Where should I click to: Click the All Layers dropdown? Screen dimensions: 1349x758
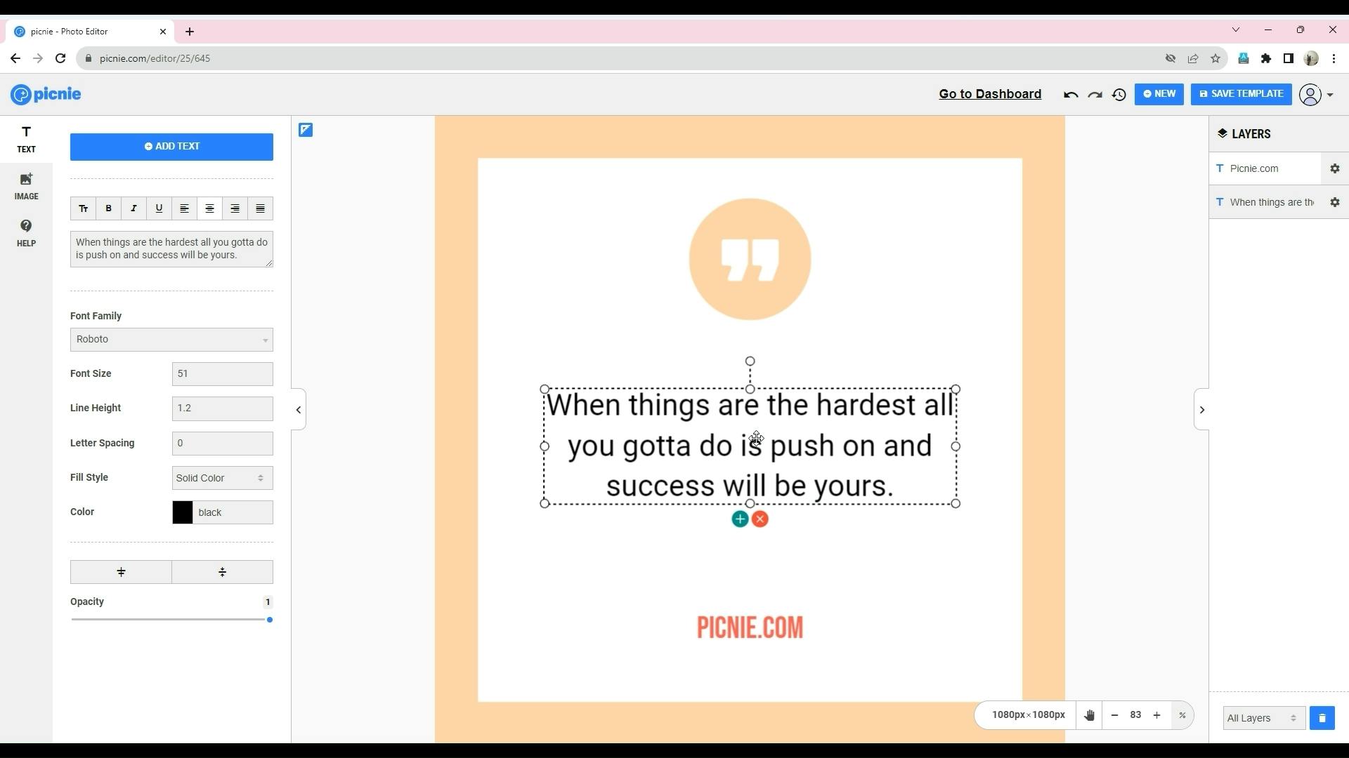click(x=1262, y=717)
